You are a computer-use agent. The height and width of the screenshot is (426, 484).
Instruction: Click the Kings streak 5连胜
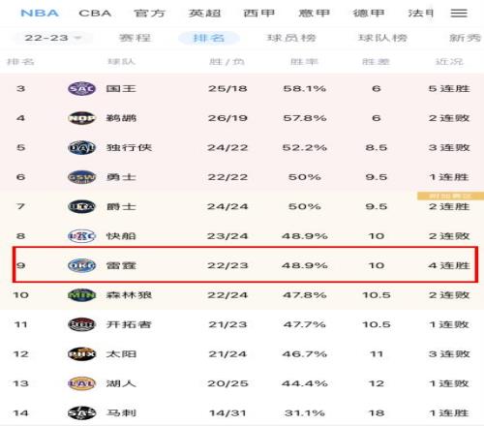coord(449,88)
